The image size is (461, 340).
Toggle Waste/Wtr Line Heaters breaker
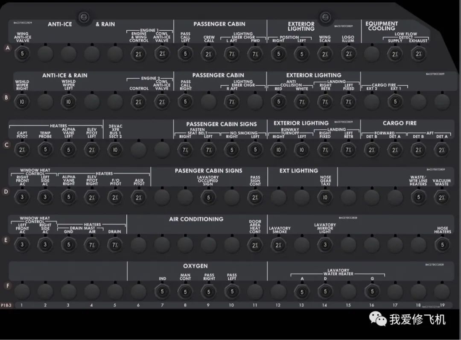coord(418,197)
